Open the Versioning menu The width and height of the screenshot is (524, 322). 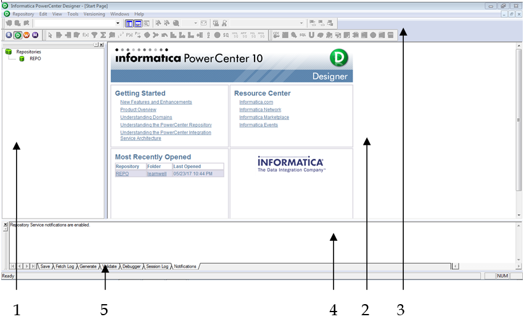click(x=94, y=14)
